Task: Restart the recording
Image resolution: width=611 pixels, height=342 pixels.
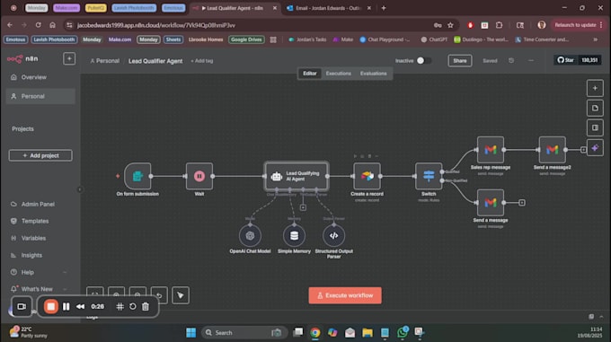Action: (x=133, y=307)
